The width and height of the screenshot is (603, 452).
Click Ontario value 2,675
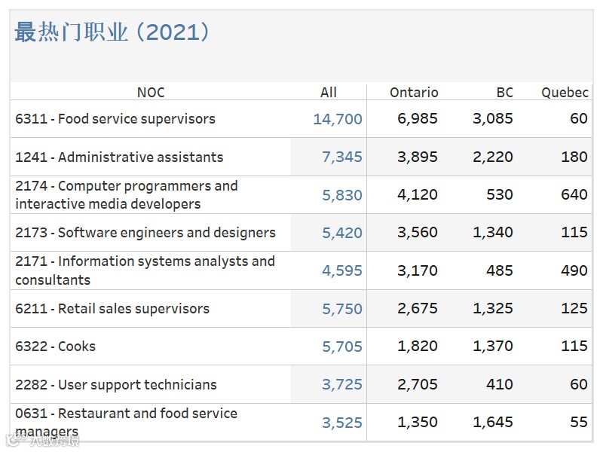tap(418, 308)
